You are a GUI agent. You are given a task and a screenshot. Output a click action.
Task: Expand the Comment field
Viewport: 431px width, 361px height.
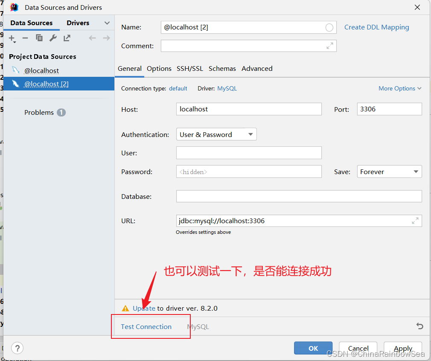click(329, 46)
